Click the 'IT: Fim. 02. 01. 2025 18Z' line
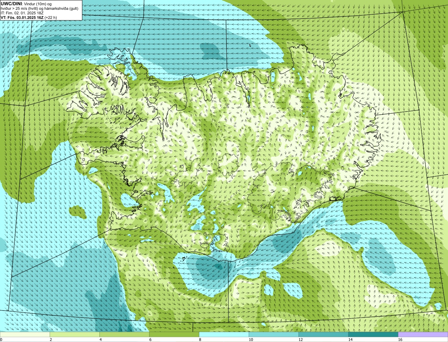Image resolution: width=448 pixels, height=342 pixels. click(22, 13)
